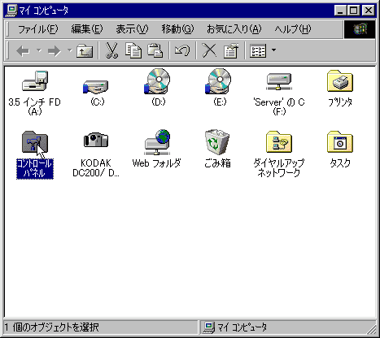Image resolution: width=380 pixels, height=338 pixels.
Task: Select the タスク folder icon
Action: coord(340,142)
